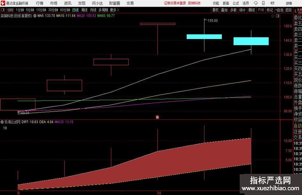Viewport: 302px width, 195px height.
Task: Click the MA5: 133.70 label
Action: point(46,16)
